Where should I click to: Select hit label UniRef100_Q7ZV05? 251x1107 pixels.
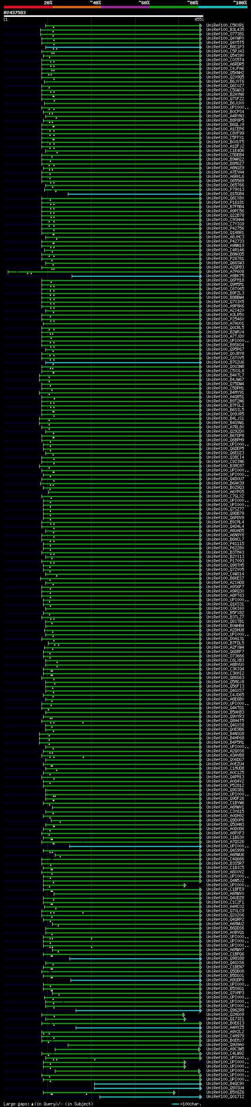[225, 570]
